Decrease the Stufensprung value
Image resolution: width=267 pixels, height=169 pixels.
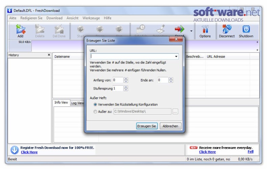coord(126,90)
